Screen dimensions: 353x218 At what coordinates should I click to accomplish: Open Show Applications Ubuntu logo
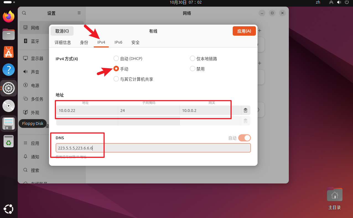9,209
